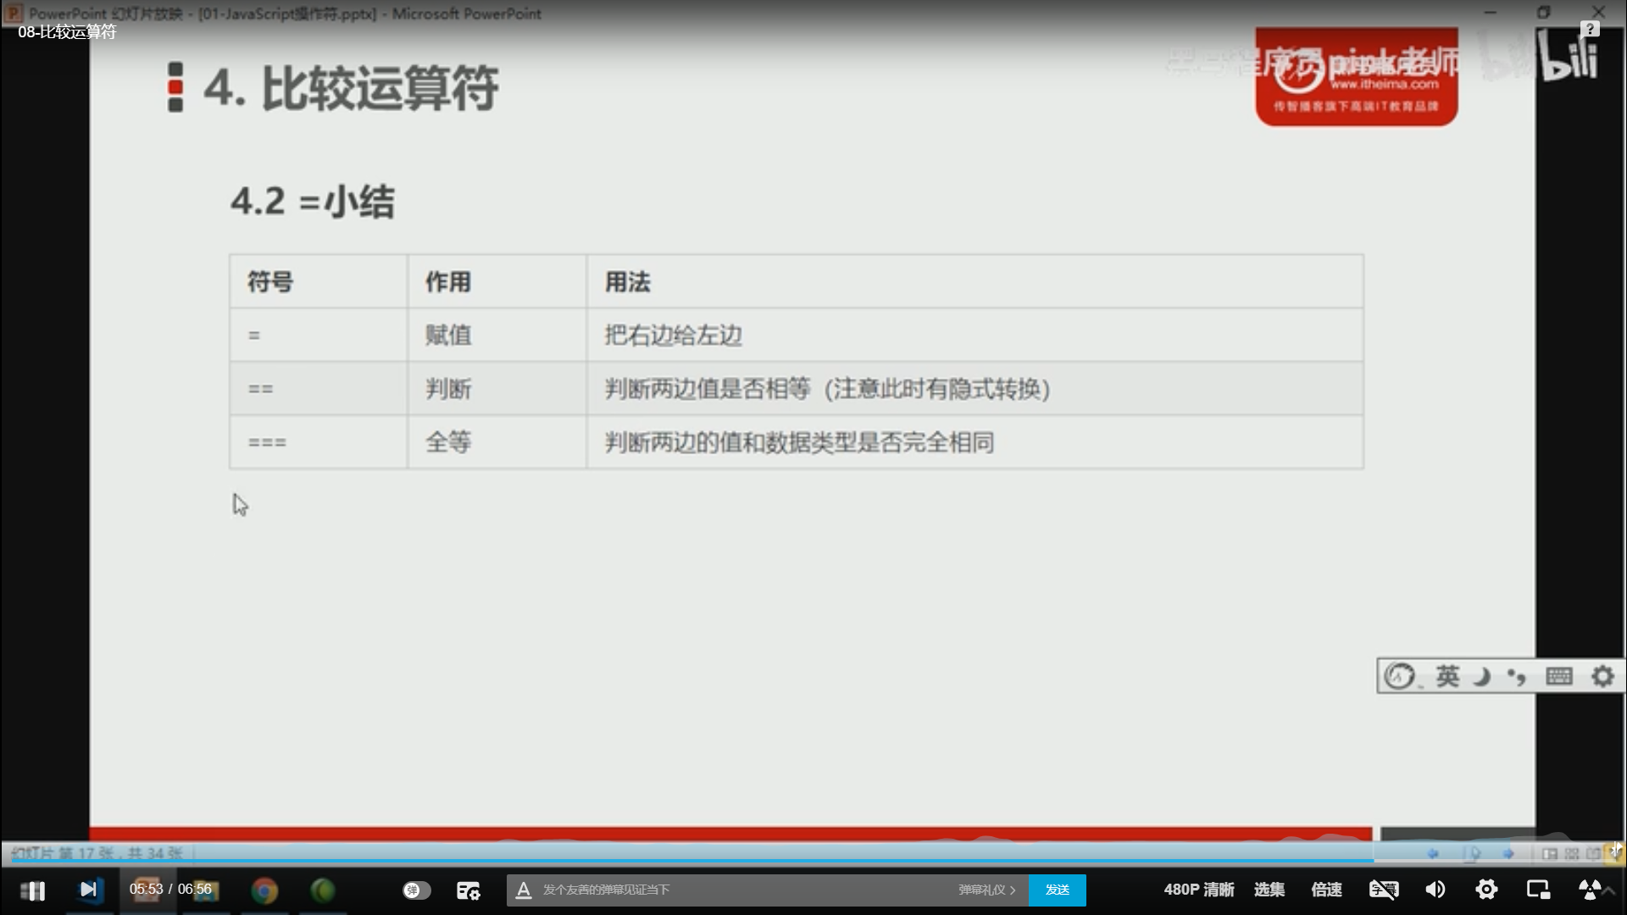Viewport: 1627px width, 915px height.
Task: Open the player settings gear
Action: tap(1486, 890)
